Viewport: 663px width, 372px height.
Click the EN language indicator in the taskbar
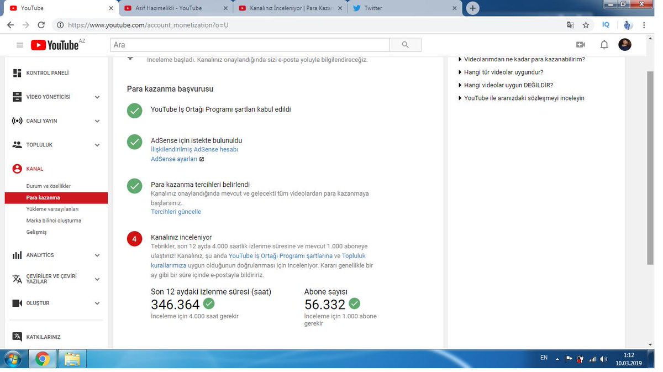click(544, 358)
